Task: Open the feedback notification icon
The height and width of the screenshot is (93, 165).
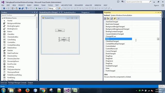Action: [118, 2]
